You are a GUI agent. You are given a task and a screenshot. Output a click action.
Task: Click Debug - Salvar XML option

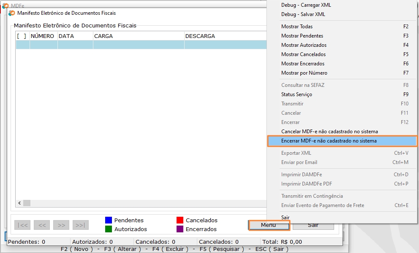pos(303,14)
